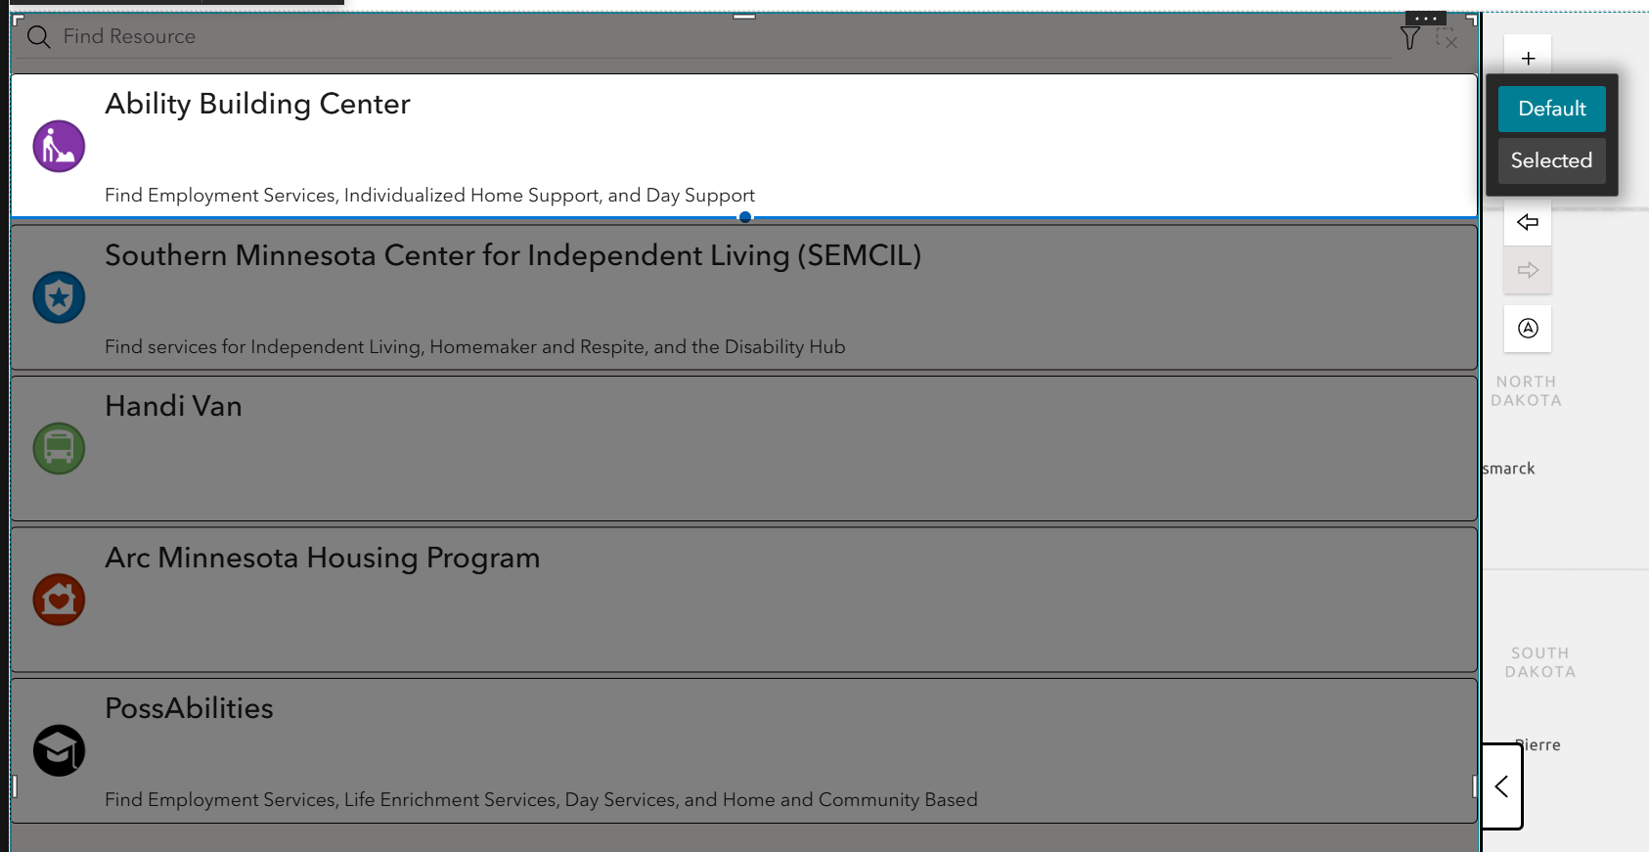Open the SEMCIL list item
The image size is (1649, 852).
pyautogui.click(x=743, y=297)
